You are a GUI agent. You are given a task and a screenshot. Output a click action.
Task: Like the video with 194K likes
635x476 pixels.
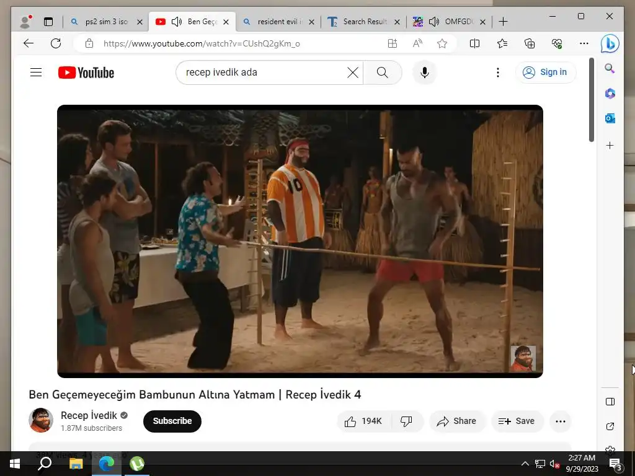(363, 421)
